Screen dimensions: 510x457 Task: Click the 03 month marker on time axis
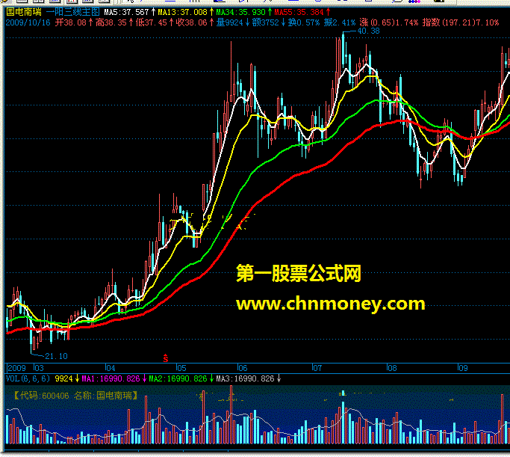(x=39, y=368)
